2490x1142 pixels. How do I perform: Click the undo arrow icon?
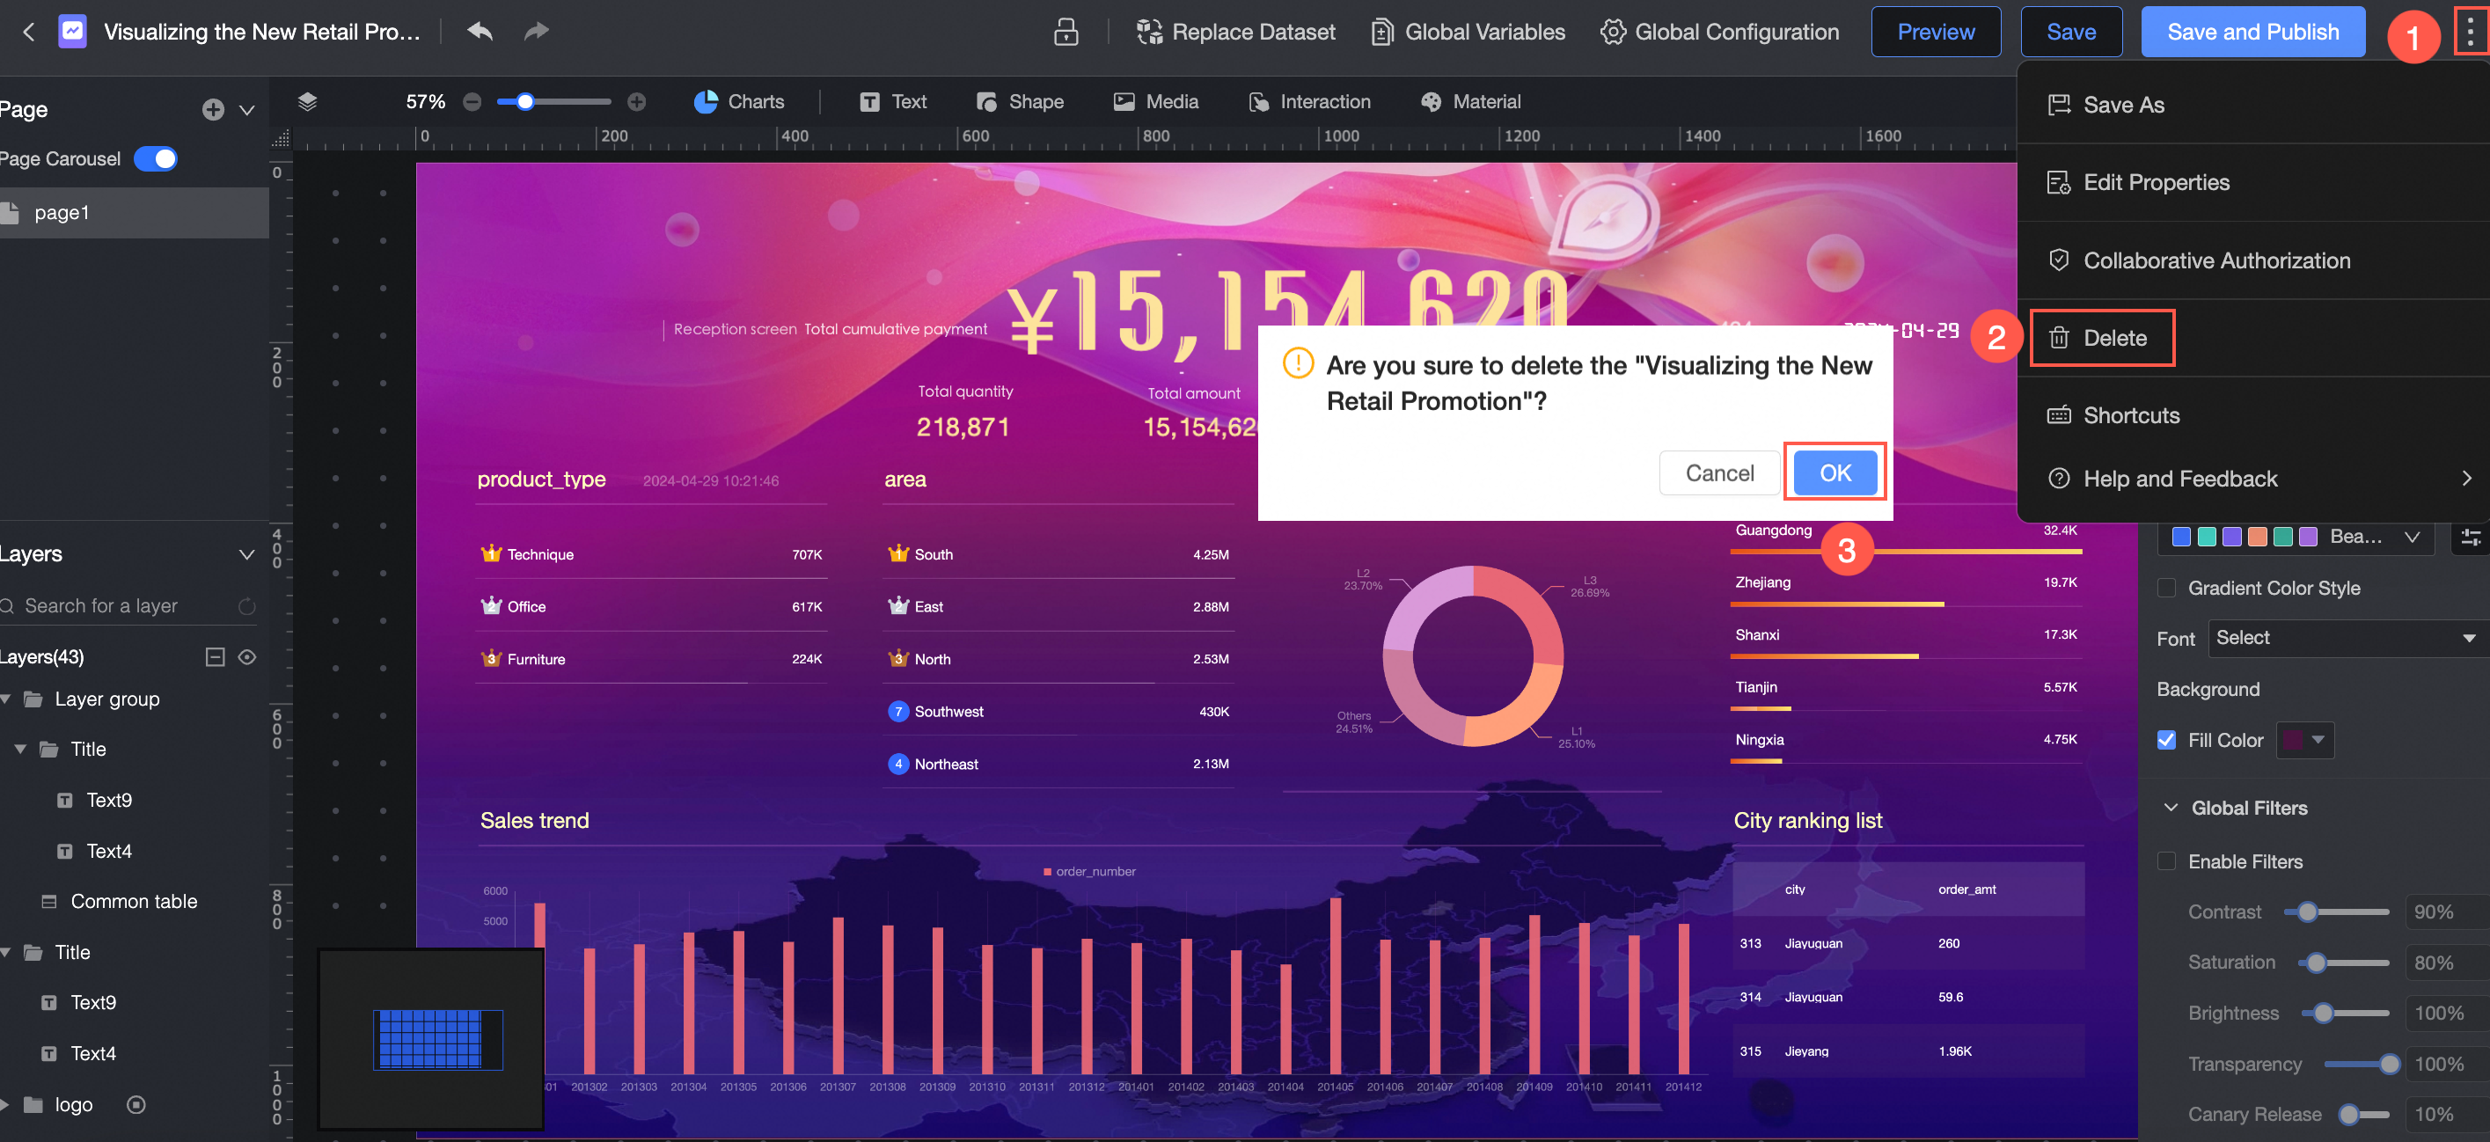click(480, 31)
